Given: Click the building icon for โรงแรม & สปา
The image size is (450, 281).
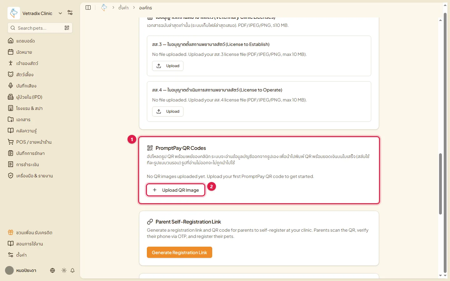Looking at the screenshot, I should 11,108.
